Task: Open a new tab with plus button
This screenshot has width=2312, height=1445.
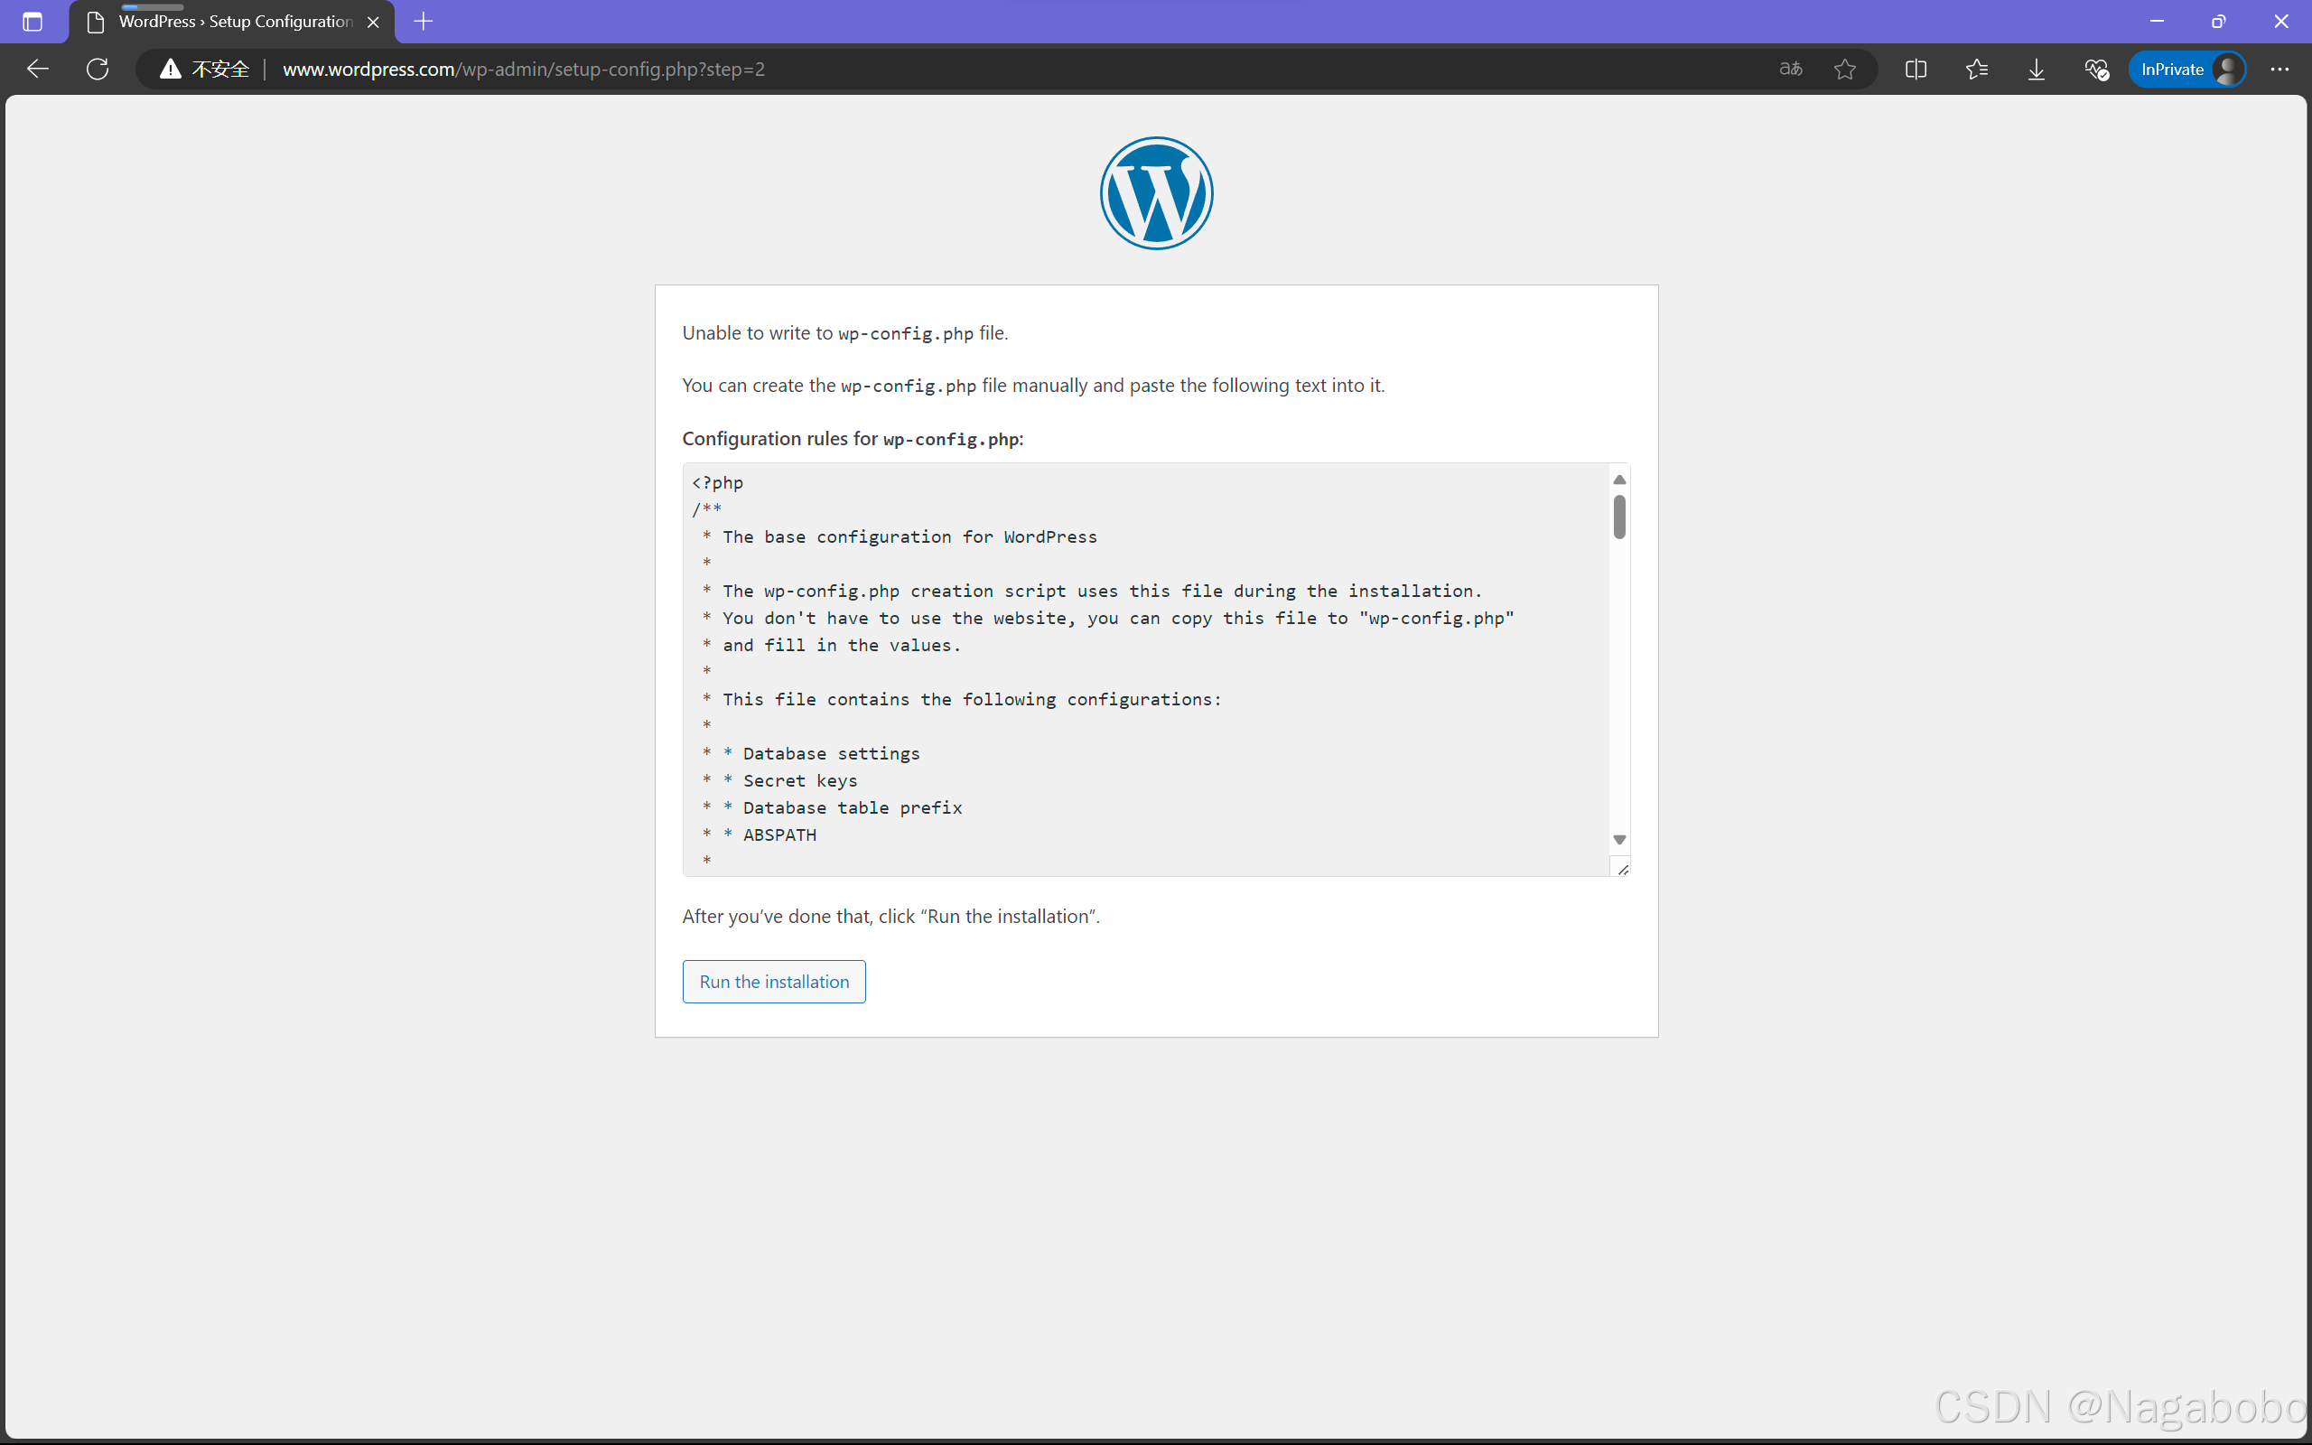Action: (424, 21)
